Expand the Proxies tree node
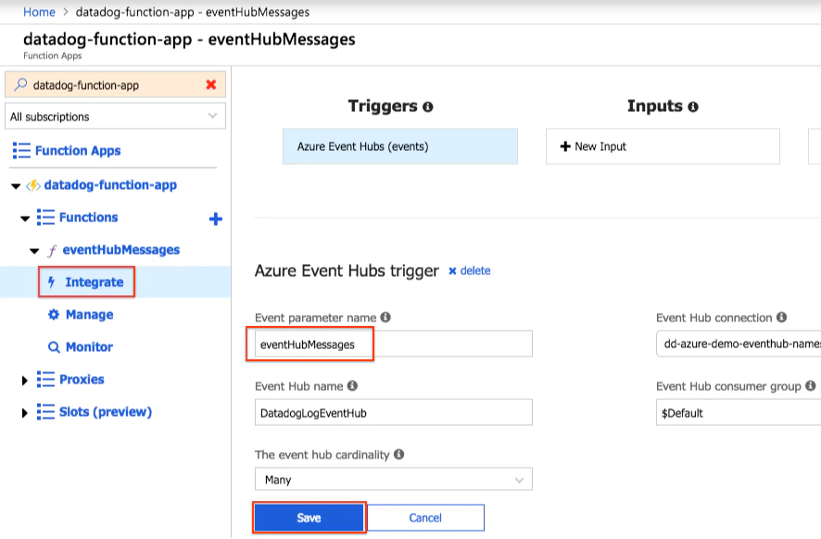 (24, 381)
